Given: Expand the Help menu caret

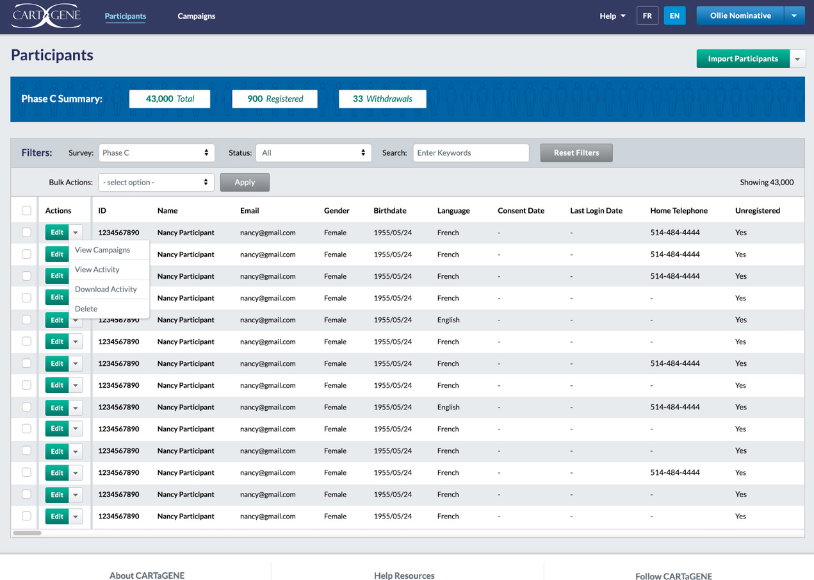Looking at the screenshot, I should pos(622,16).
